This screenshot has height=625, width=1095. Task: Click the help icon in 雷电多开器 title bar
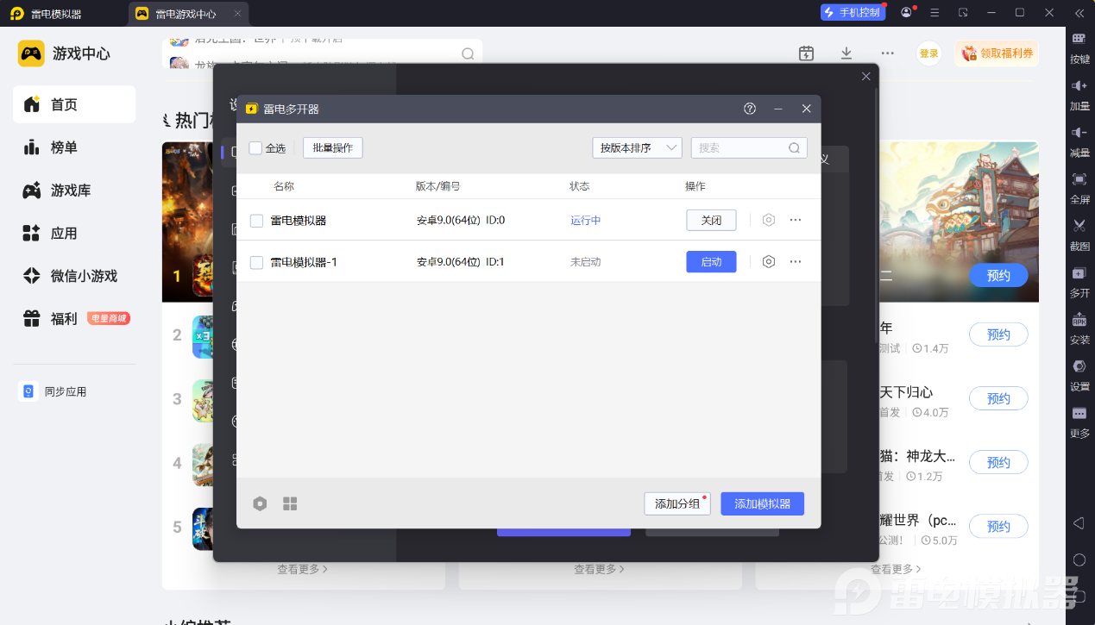(x=750, y=109)
